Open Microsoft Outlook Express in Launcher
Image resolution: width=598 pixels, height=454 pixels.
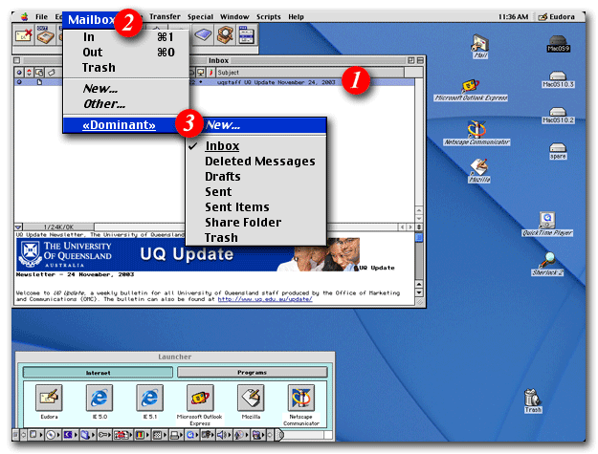199,397
